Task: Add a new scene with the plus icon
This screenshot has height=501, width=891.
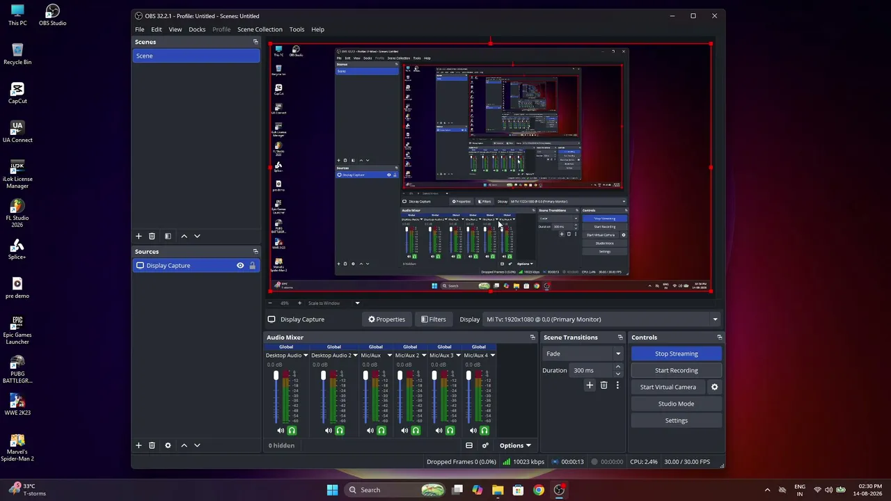Action: click(139, 236)
